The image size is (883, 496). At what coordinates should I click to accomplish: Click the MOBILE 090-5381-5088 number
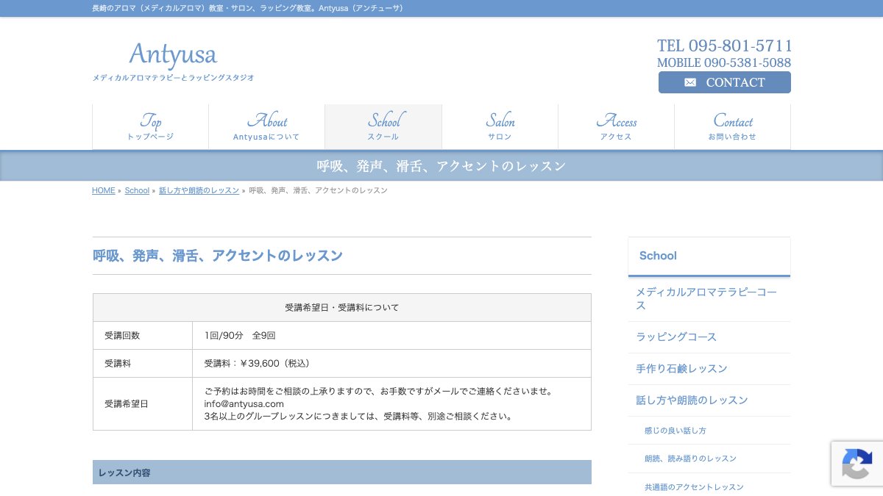[x=724, y=63]
